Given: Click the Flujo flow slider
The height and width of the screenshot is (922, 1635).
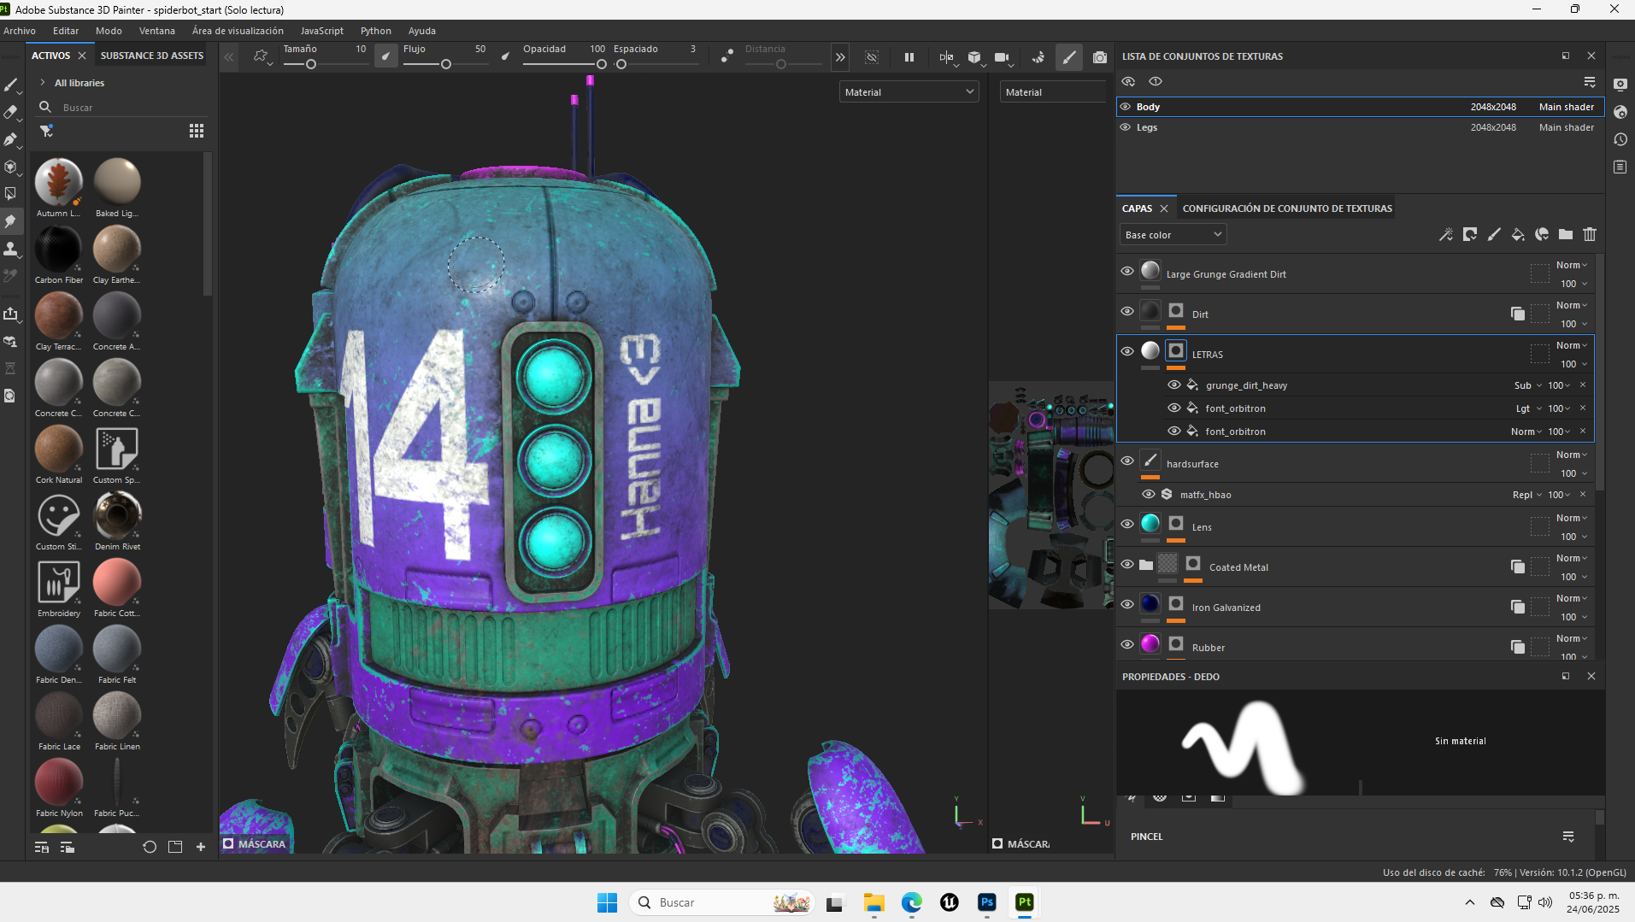Looking at the screenshot, I should 444,64.
